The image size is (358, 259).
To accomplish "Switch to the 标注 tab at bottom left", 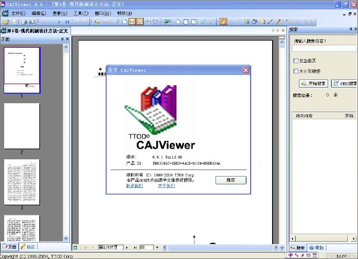I will [x=27, y=246].
